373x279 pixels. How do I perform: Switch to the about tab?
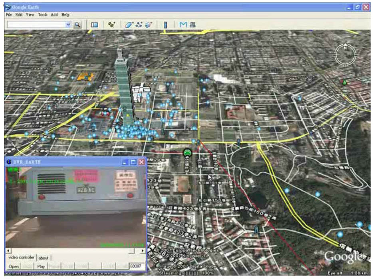coord(43,258)
